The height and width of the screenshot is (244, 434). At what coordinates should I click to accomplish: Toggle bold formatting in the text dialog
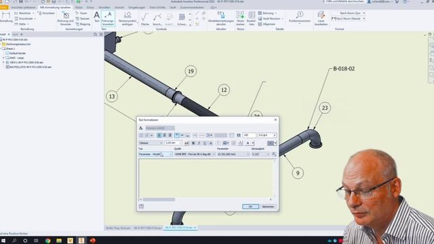point(193,143)
